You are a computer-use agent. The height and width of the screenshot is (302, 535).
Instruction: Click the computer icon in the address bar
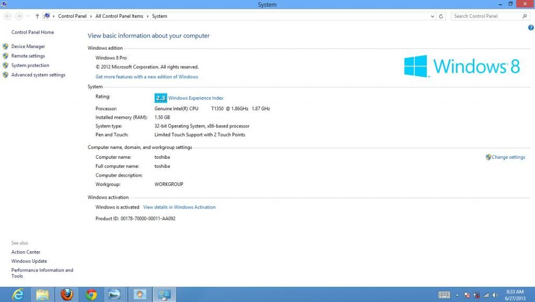click(47, 16)
